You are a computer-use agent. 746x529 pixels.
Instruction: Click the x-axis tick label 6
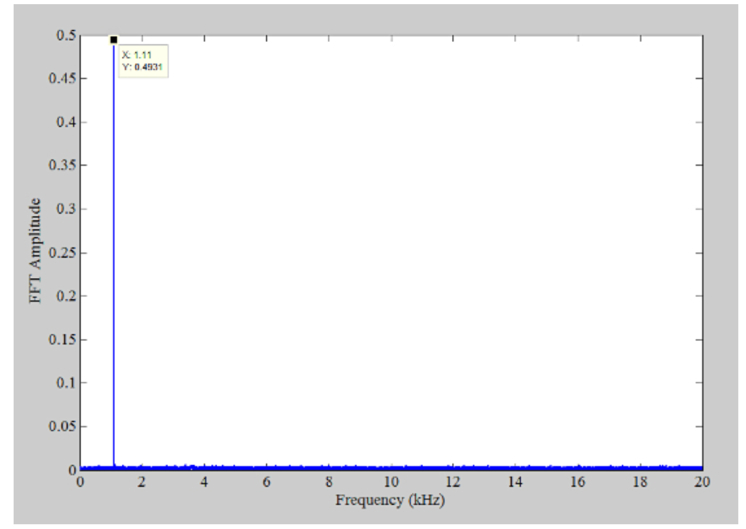[x=266, y=483]
